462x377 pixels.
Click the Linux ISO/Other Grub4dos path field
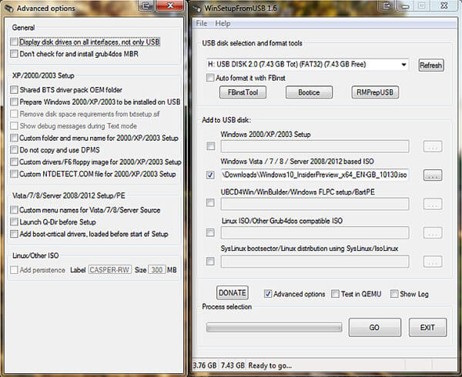click(x=315, y=232)
